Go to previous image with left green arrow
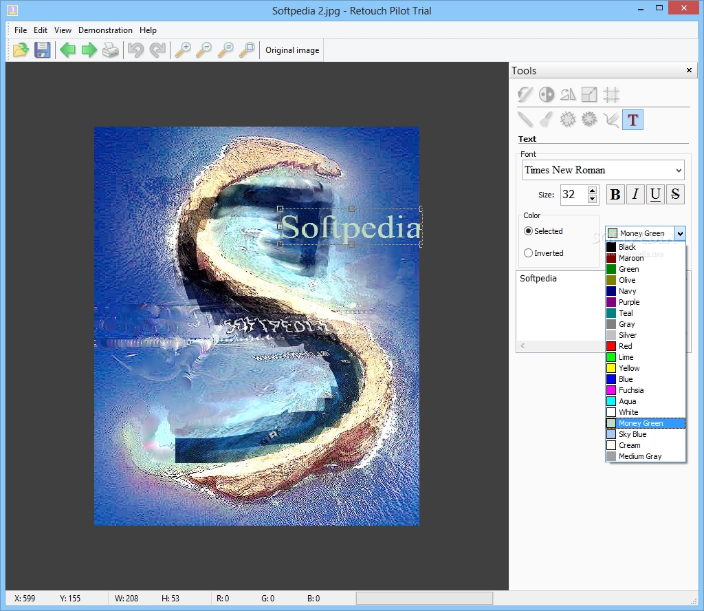The image size is (704, 611). (68, 50)
